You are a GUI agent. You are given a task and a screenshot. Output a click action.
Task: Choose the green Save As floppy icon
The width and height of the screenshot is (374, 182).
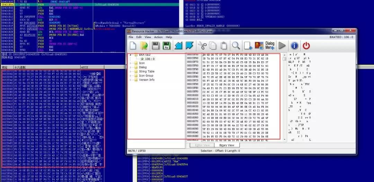click(167, 46)
